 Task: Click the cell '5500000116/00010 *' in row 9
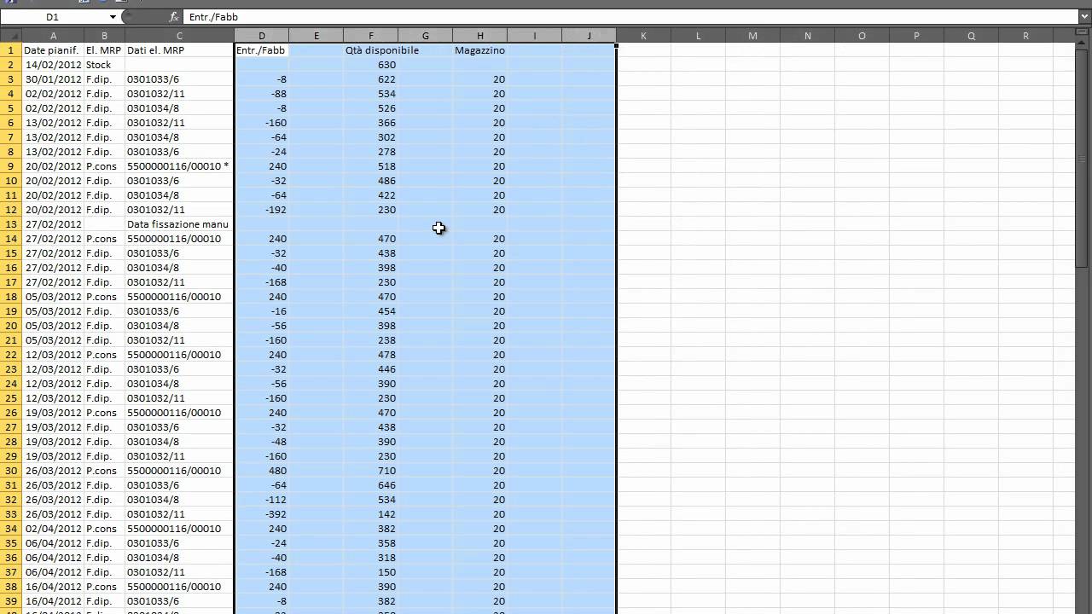[179, 166]
